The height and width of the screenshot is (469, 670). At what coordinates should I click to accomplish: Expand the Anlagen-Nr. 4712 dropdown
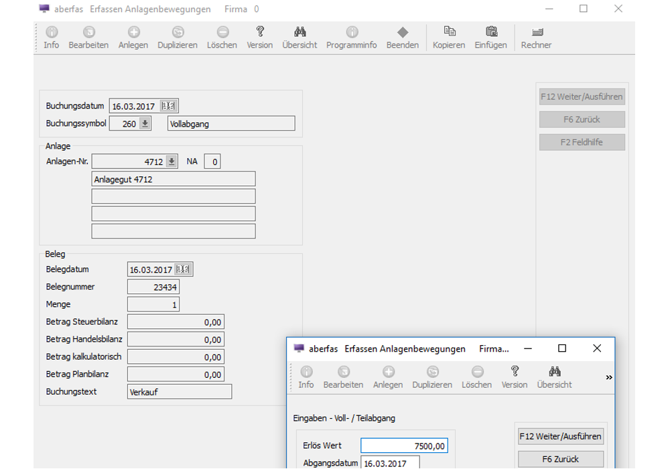[172, 161]
